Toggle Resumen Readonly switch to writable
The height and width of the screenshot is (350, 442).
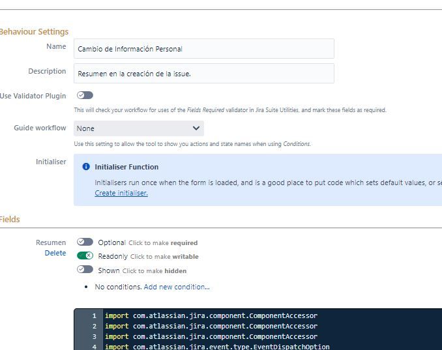click(85, 255)
